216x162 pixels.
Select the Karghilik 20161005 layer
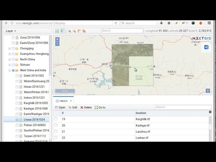coord(36,103)
